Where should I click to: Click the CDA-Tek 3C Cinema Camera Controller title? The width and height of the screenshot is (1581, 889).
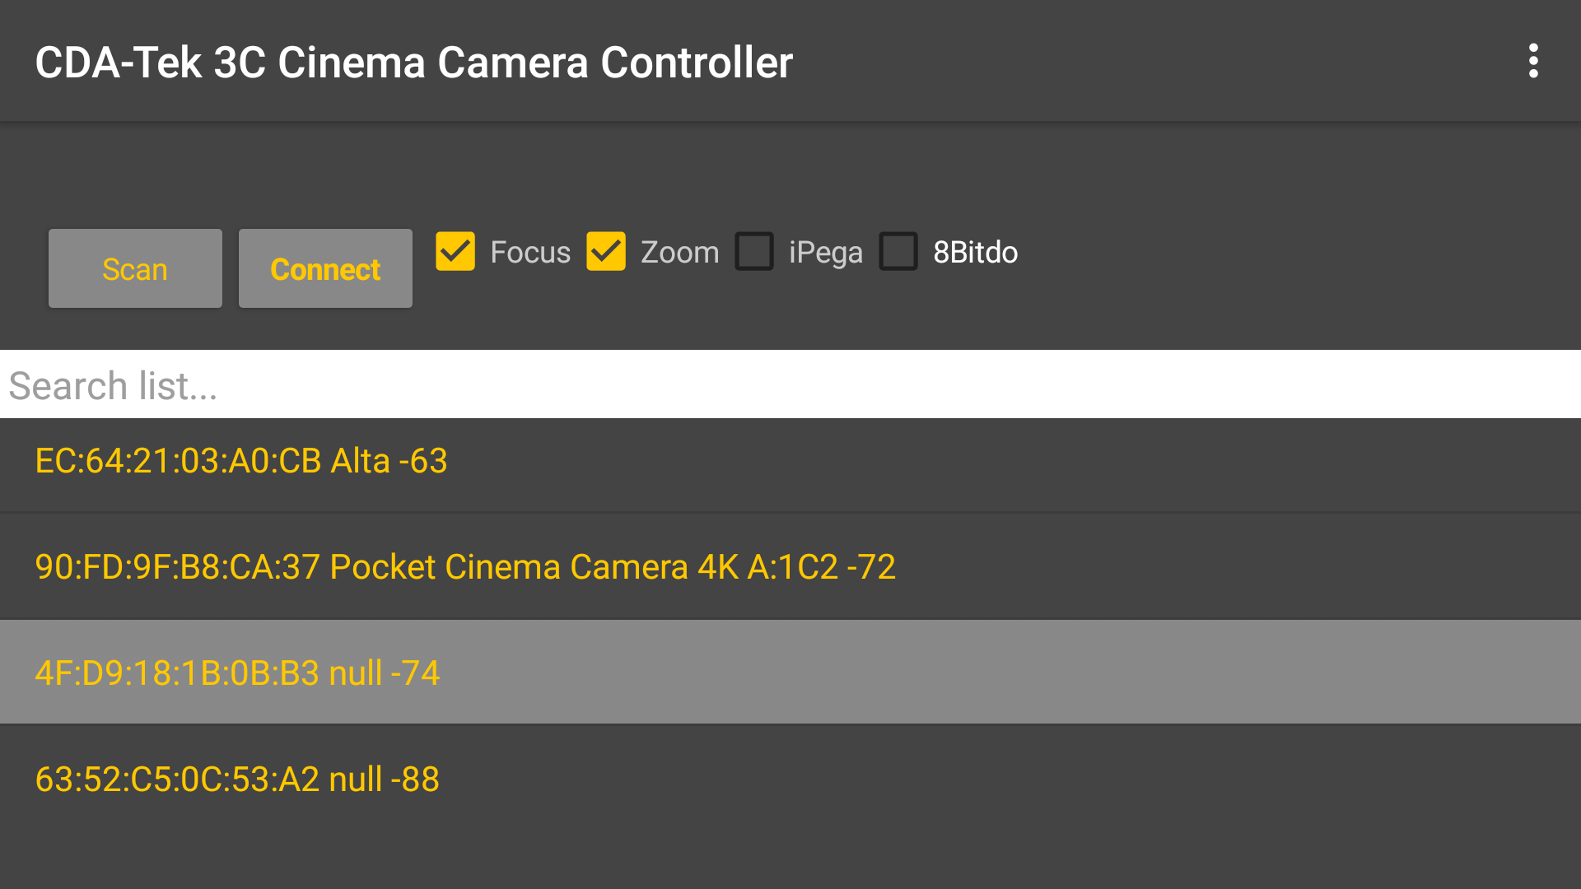coord(413,63)
